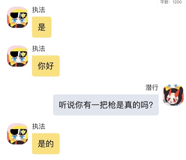Select the gray 听说你有一把枪是真的吗 bubble
Viewport: 186px width, 160px height.
point(106,105)
